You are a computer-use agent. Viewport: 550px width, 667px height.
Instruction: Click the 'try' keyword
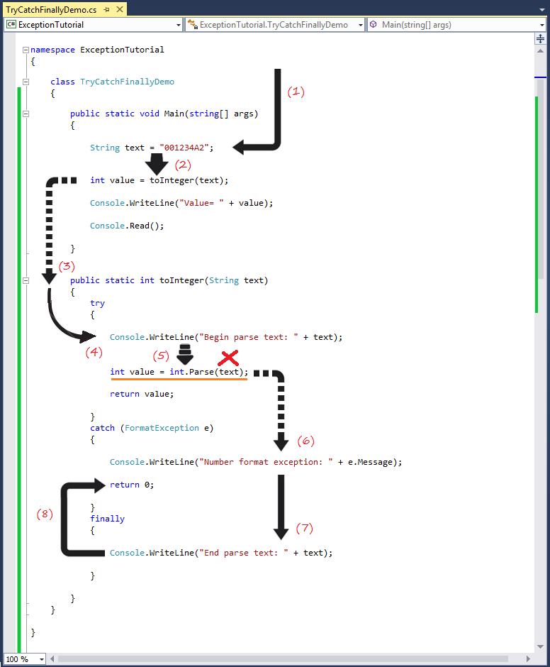97,303
